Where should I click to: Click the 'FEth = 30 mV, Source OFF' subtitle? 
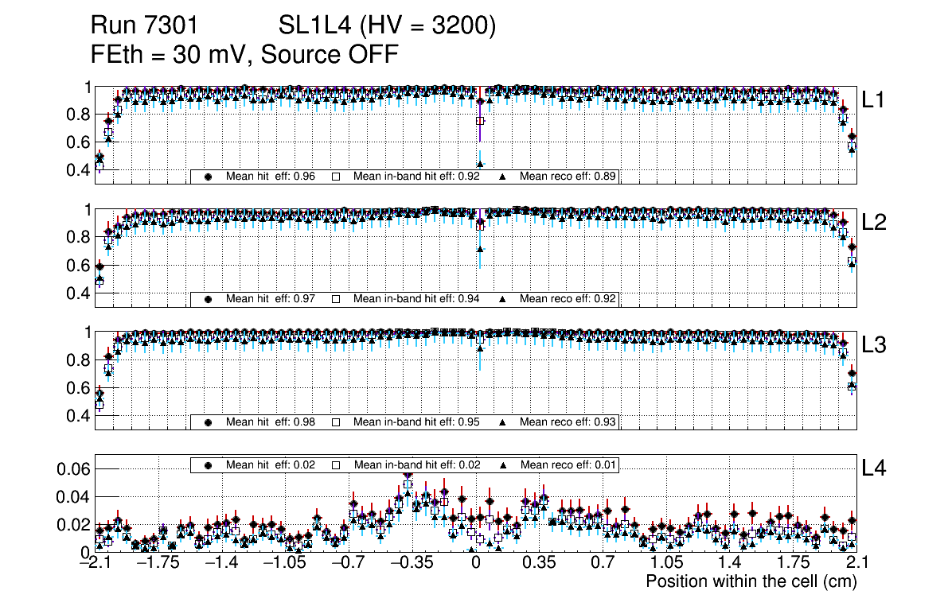[244, 55]
